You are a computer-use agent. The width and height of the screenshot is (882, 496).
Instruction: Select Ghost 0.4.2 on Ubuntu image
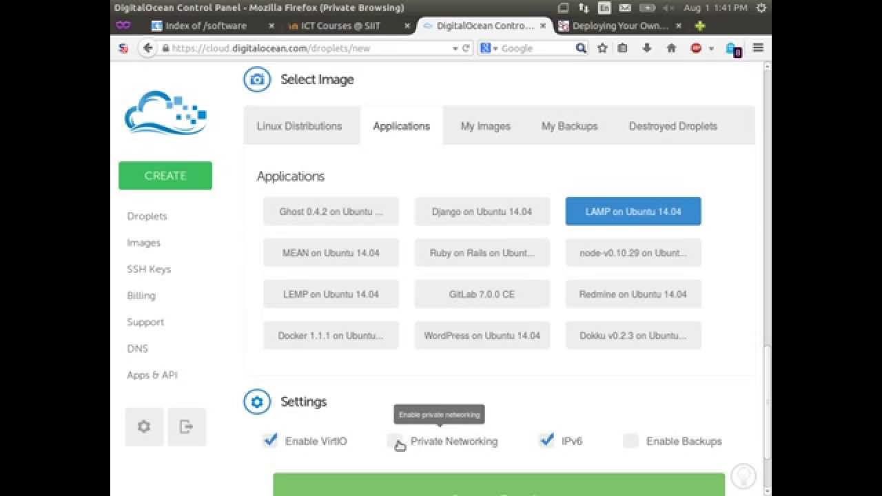[331, 211]
